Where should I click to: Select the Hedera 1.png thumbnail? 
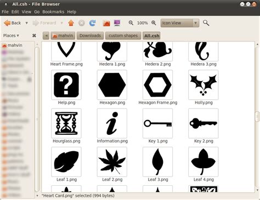pyautogui.click(x=112, y=51)
